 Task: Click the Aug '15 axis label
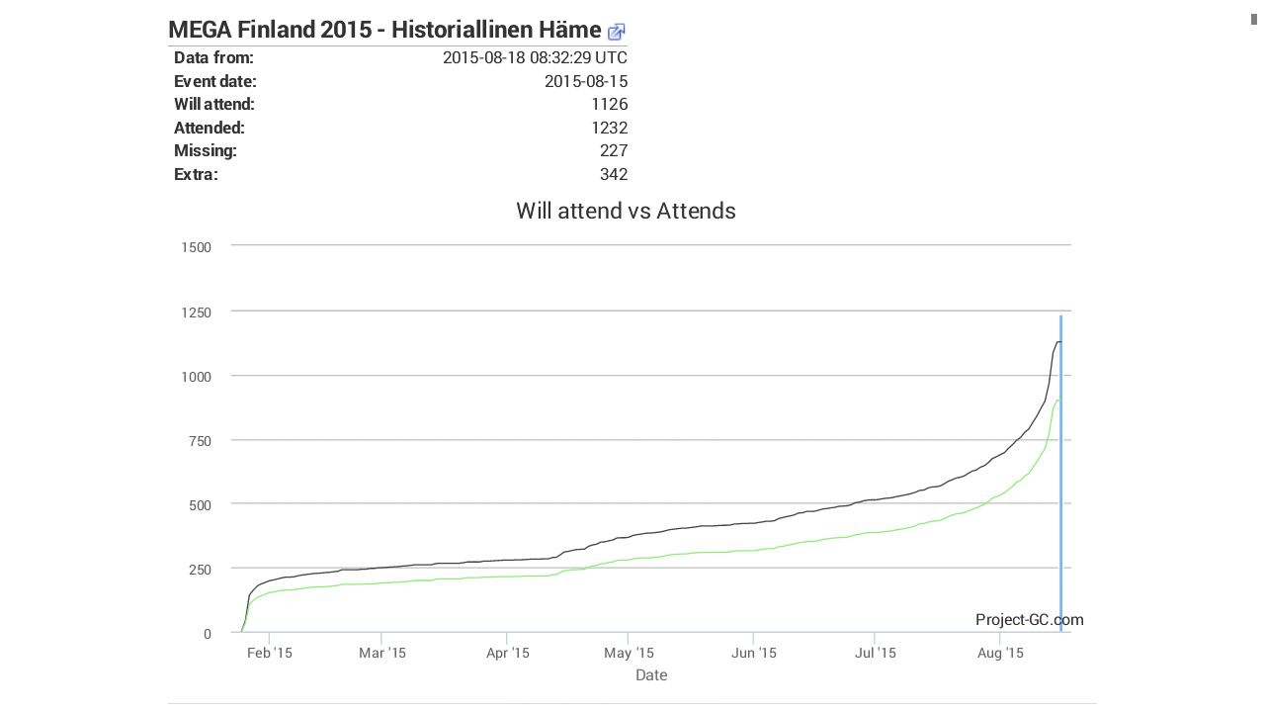tap(1001, 653)
